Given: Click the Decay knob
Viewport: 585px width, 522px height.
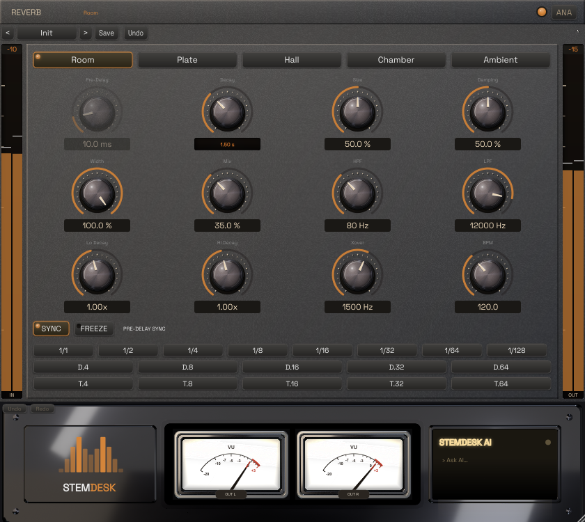Looking at the screenshot, I should point(227,112).
